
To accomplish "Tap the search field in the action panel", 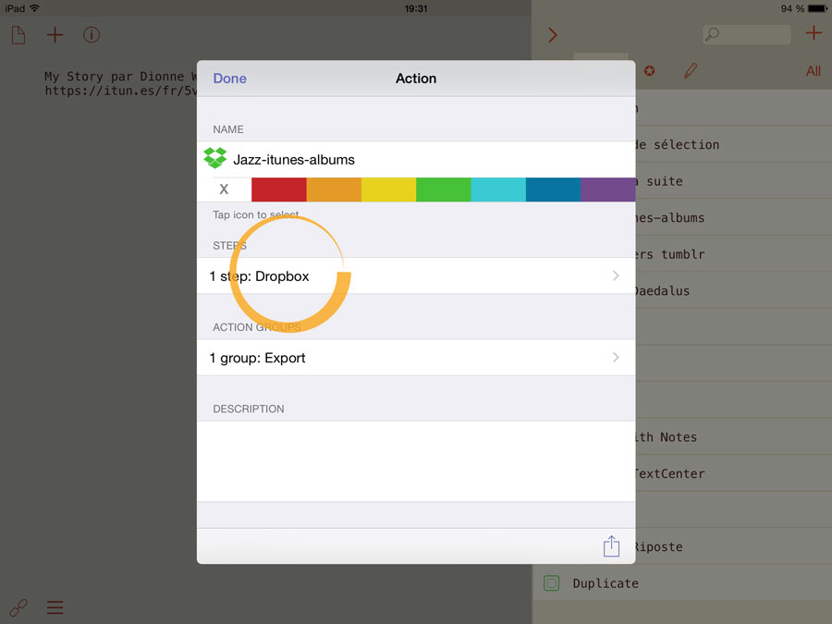I will pyautogui.click(x=747, y=35).
